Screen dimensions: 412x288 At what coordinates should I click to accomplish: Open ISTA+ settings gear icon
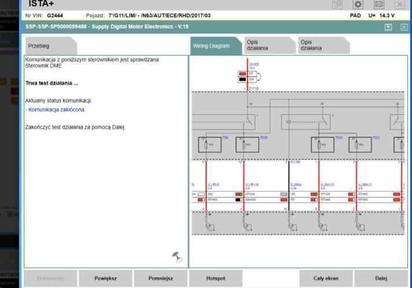click(358, 5)
